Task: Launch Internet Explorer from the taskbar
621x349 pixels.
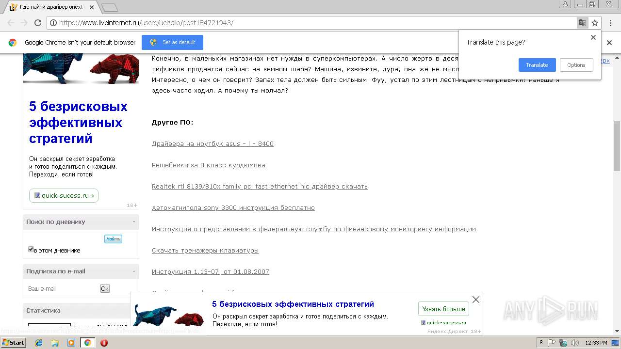Action: [x=39, y=343]
